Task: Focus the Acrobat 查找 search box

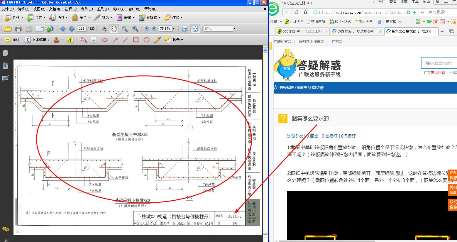Action: coord(219,29)
